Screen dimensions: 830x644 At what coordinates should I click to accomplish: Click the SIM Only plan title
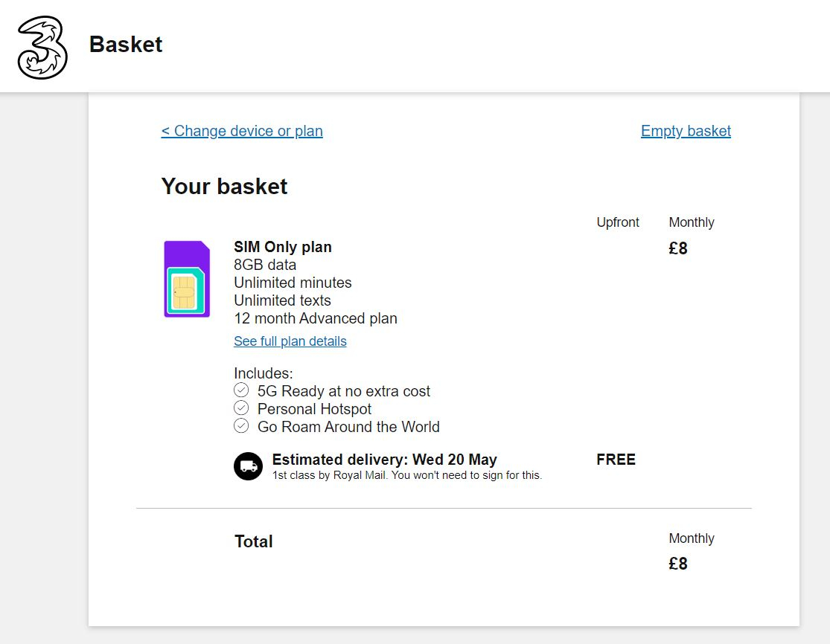[283, 247]
